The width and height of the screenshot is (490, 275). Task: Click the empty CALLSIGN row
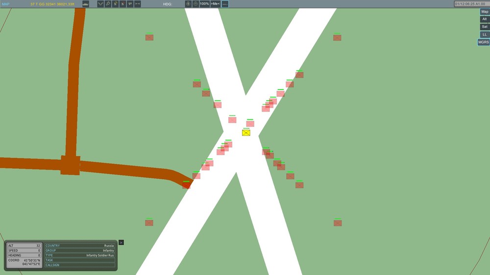[x=80, y=265]
